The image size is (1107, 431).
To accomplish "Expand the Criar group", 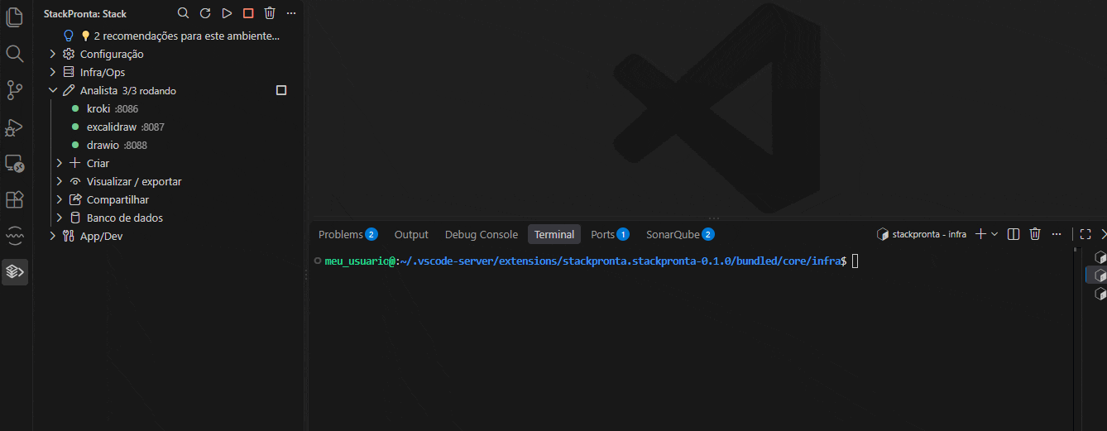I will click(60, 163).
